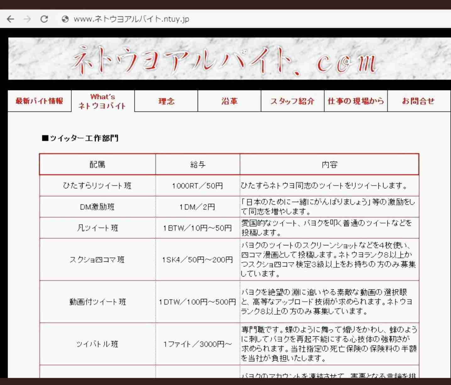The width and height of the screenshot is (451, 385).
Task: Open the スタッフ紹介 tab
Action: 293,101
